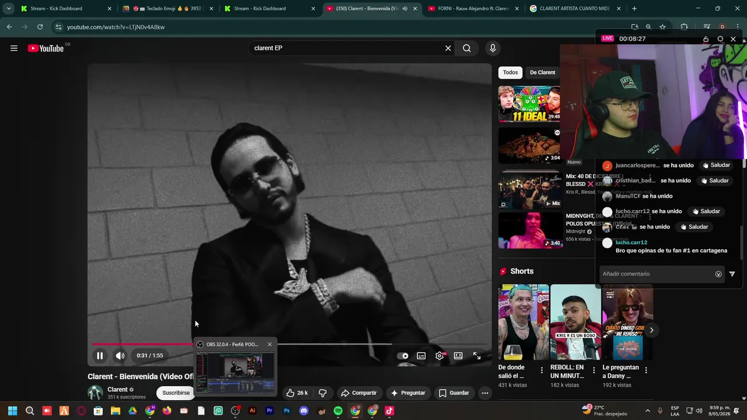Screen dimensions: 747x420
Task: Open the 11 IDEAL recommended video thumbnail
Action: 529,104
